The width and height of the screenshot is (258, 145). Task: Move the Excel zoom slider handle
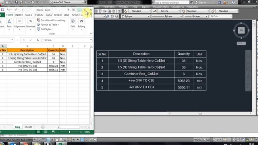70,132
